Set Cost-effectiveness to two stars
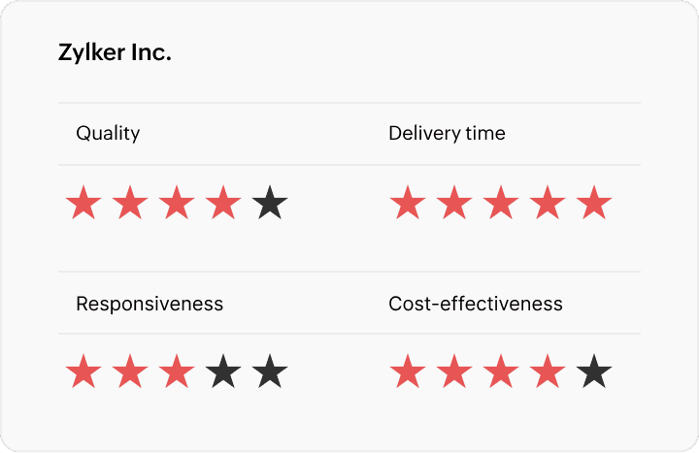 [454, 372]
